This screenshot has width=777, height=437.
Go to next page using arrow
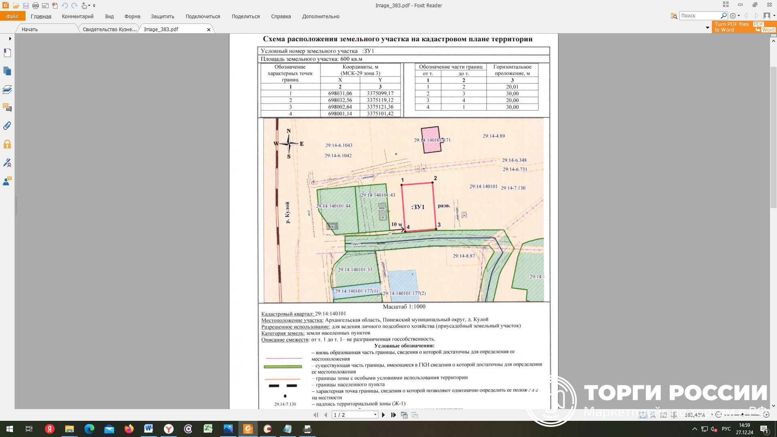[x=383, y=415]
